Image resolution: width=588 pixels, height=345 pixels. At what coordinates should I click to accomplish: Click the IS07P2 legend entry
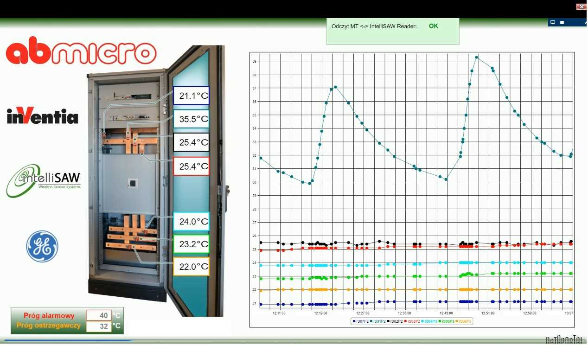pyautogui.click(x=361, y=321)
